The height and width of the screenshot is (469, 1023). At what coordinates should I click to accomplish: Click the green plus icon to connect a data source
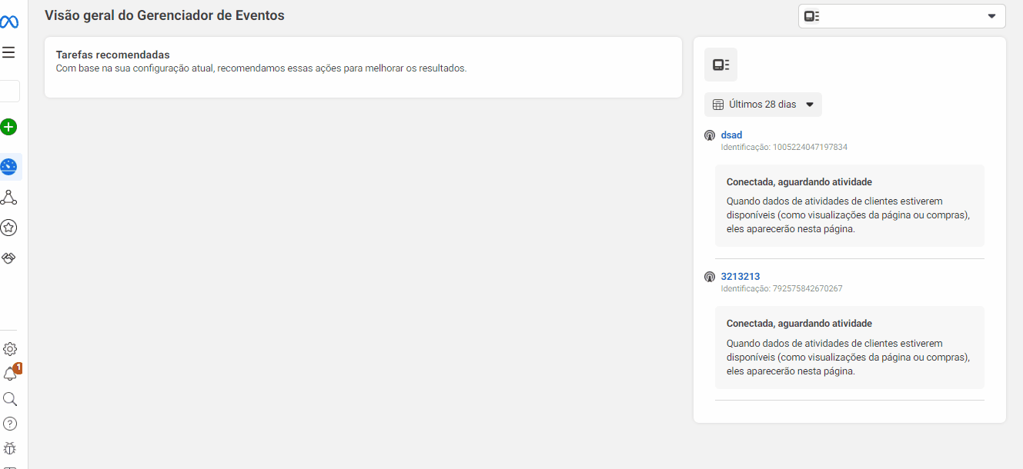(x=9, y=127)
